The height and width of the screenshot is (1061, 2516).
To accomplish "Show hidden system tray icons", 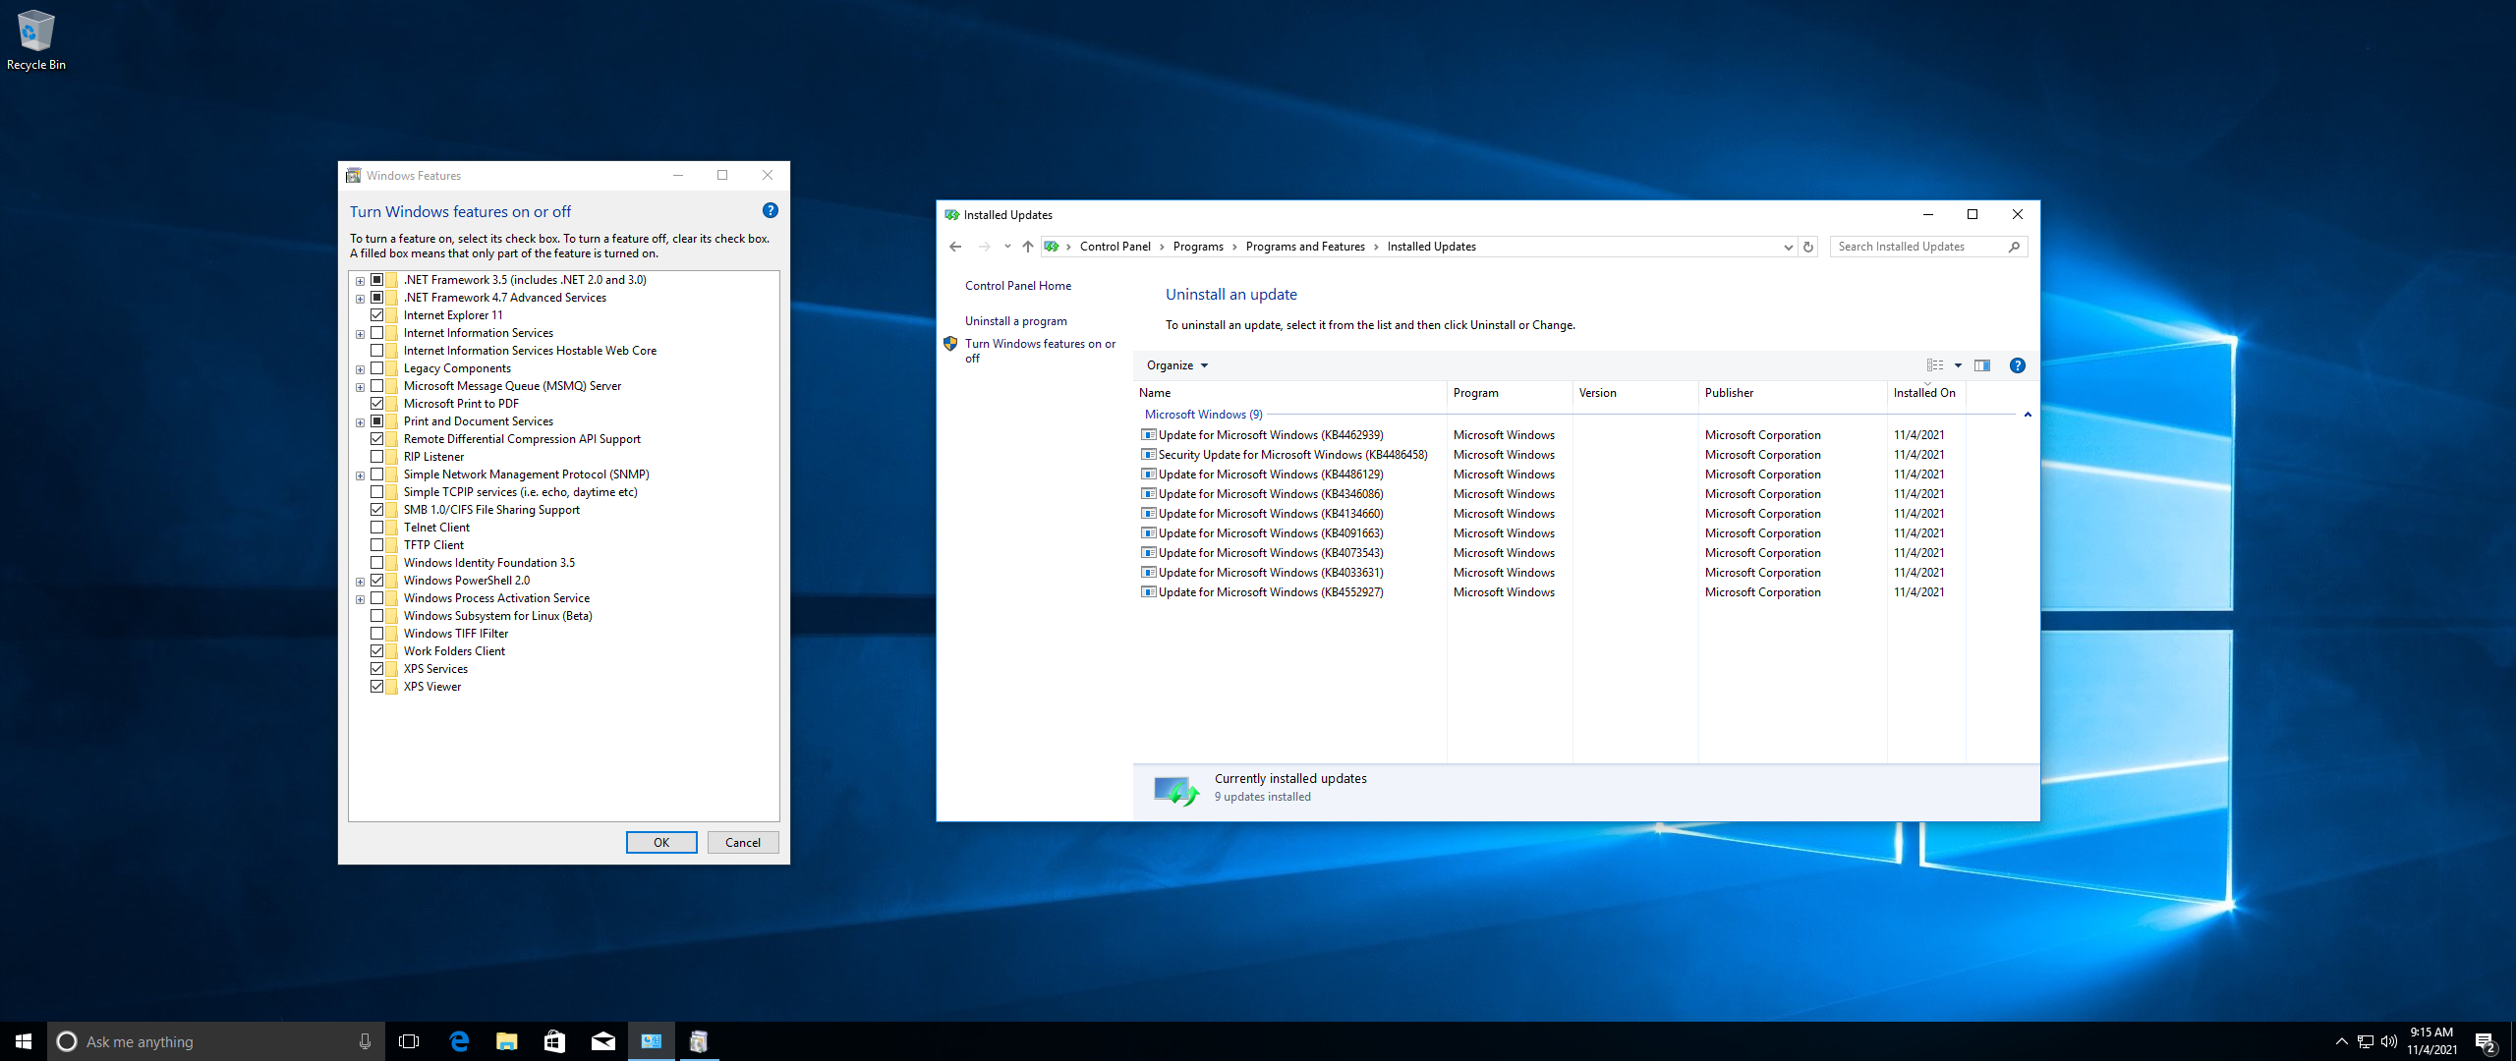I will 2341,1041.
